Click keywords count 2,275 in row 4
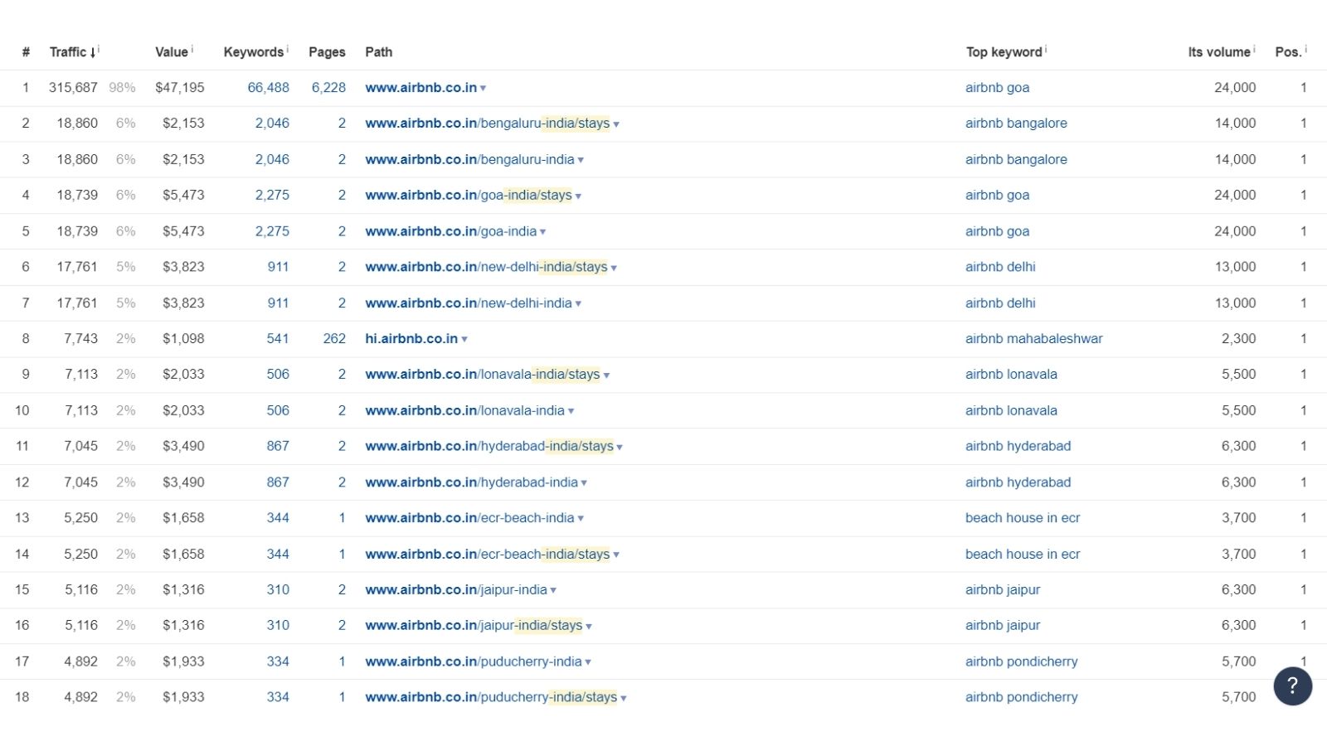 (272, 195)
